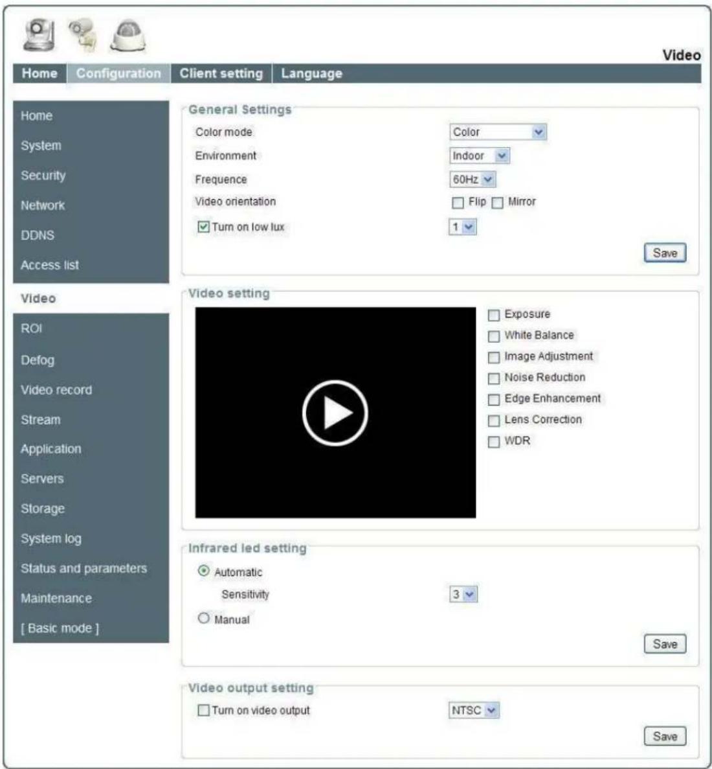This screenshot has height=769, width=712.
Task: Open Servers in the sidebar
Action: pyautogui.click(x=42, y=479)
